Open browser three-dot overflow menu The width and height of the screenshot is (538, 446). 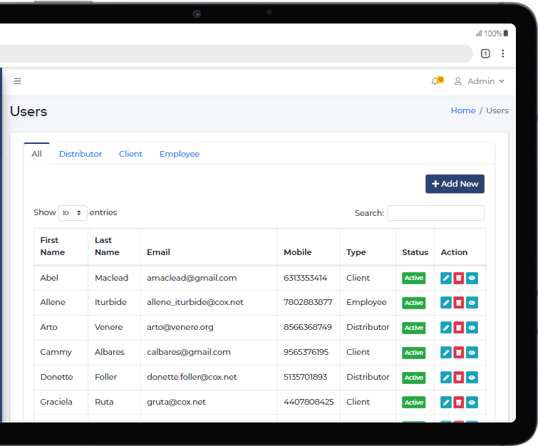pos(503,53)
